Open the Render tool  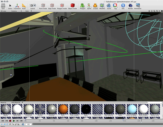tap(130, 5)
